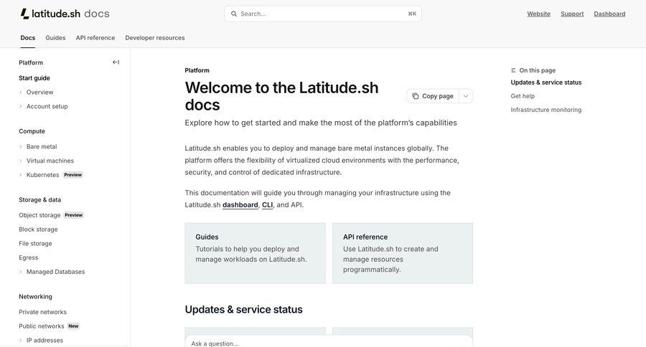Open Kubernetes in sidebar
646x347 pixels.
[x=43, y=175]
